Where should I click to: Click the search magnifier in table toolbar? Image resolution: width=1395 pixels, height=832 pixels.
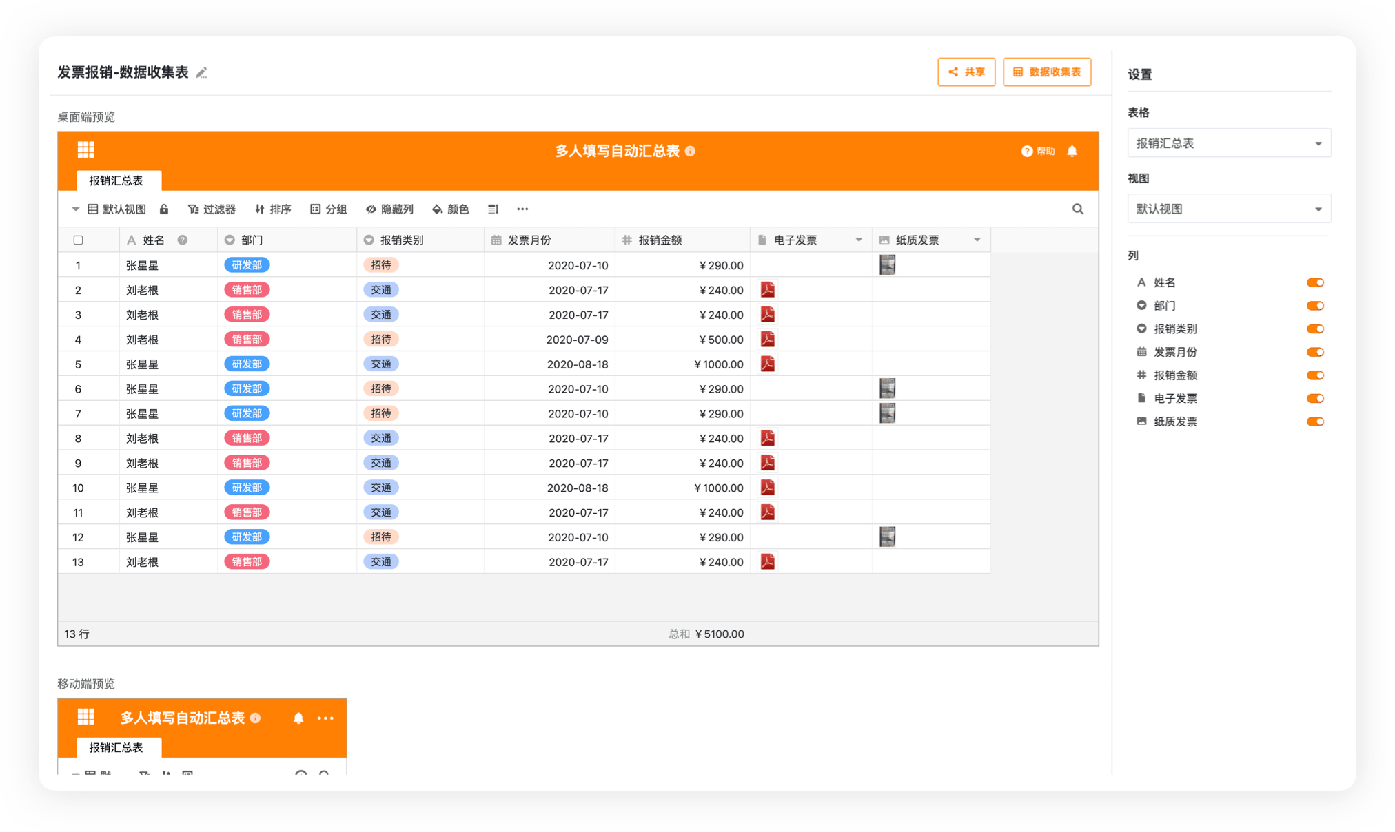1078,209
